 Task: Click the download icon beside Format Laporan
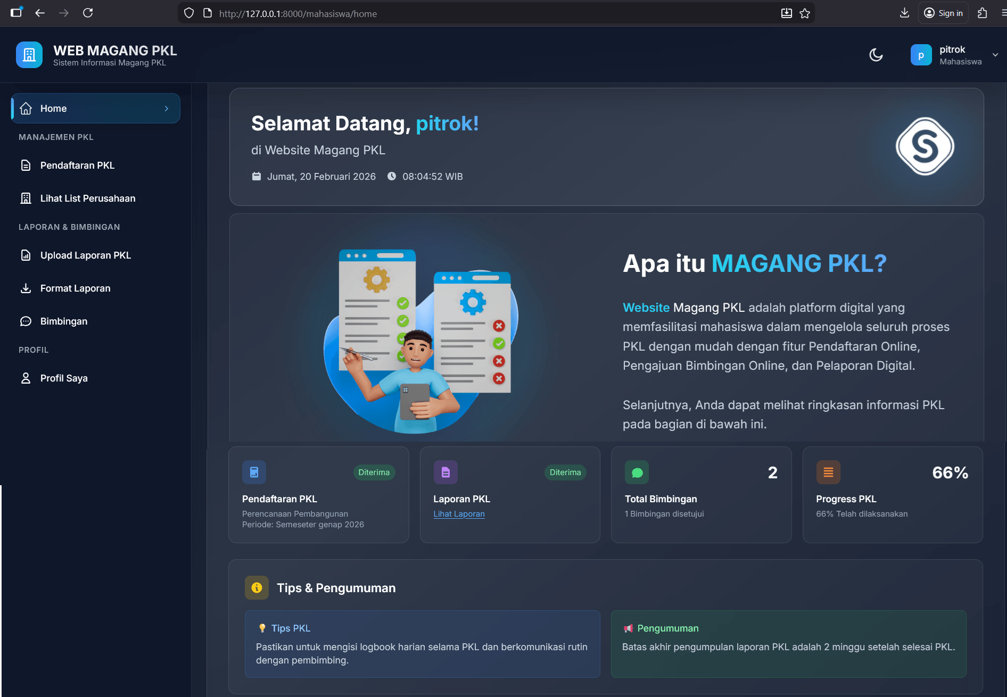coord(26,288)
